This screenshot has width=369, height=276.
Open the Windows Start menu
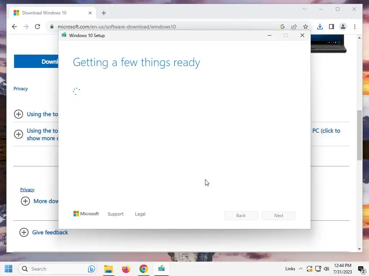[x=9, y=269]
